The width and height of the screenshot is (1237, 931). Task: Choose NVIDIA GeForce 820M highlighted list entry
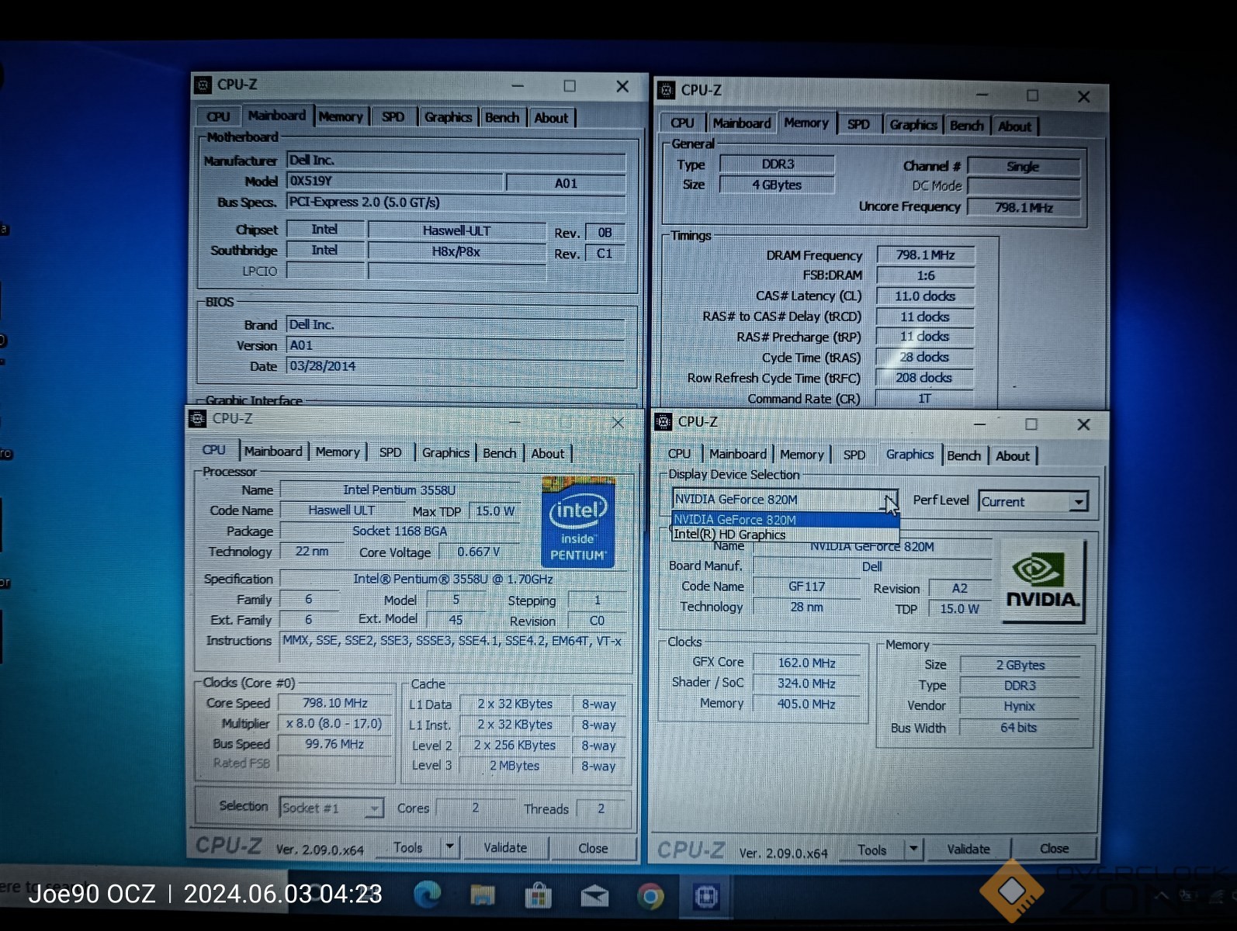785,520
